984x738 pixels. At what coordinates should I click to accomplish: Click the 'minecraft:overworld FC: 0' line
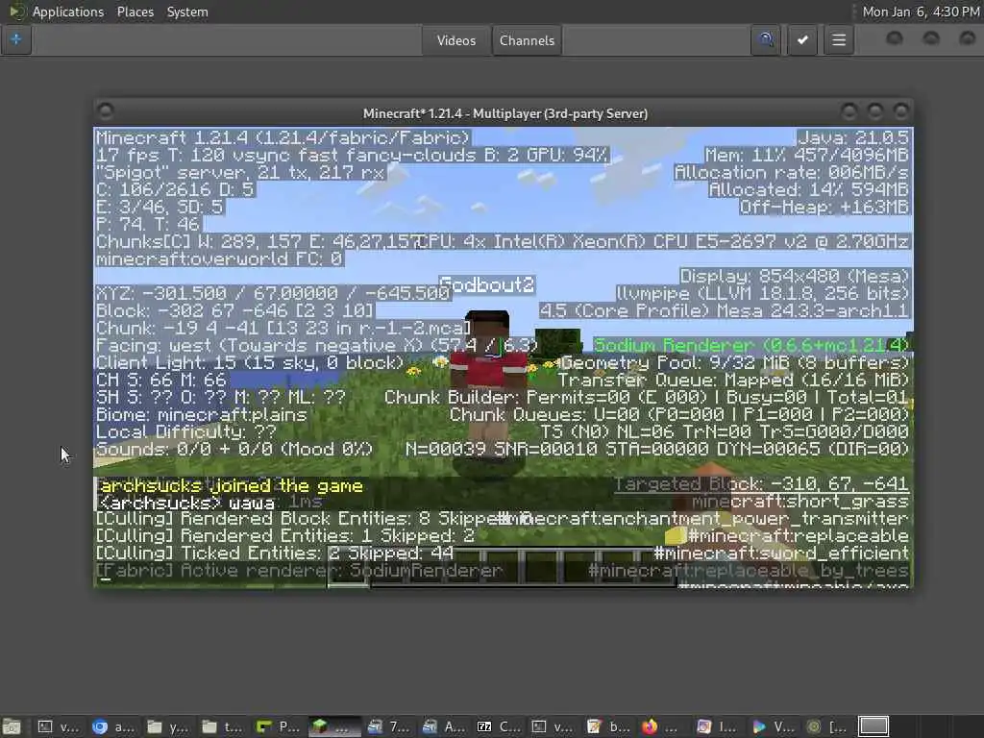(219, 258)
